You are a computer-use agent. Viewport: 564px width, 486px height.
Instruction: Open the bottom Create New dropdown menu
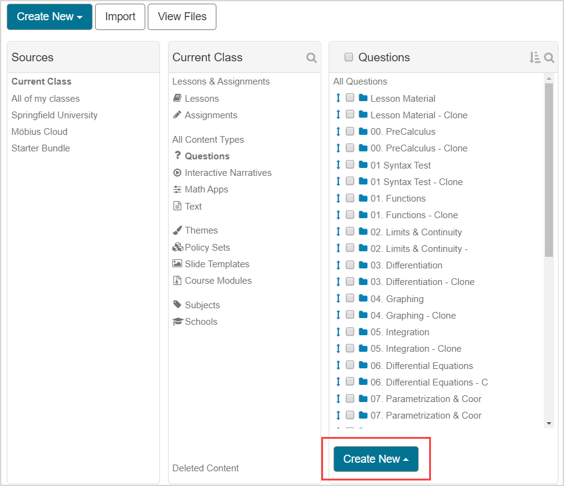coord(376,459)
